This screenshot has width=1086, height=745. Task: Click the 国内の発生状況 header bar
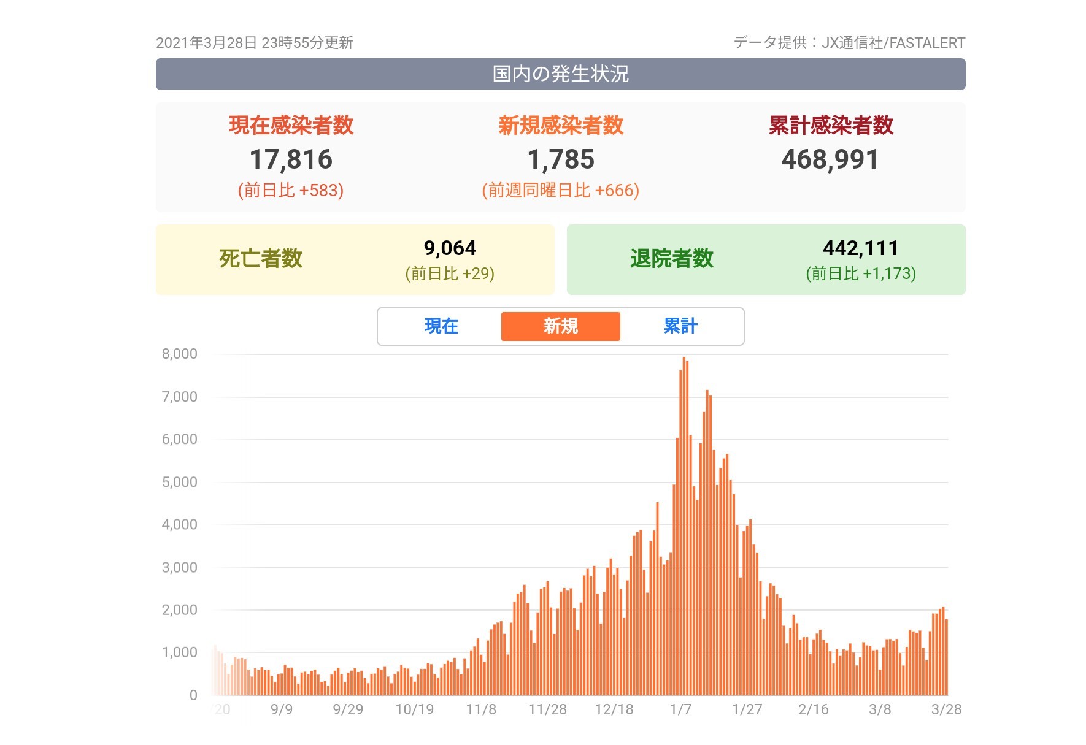tap(560, 74)
